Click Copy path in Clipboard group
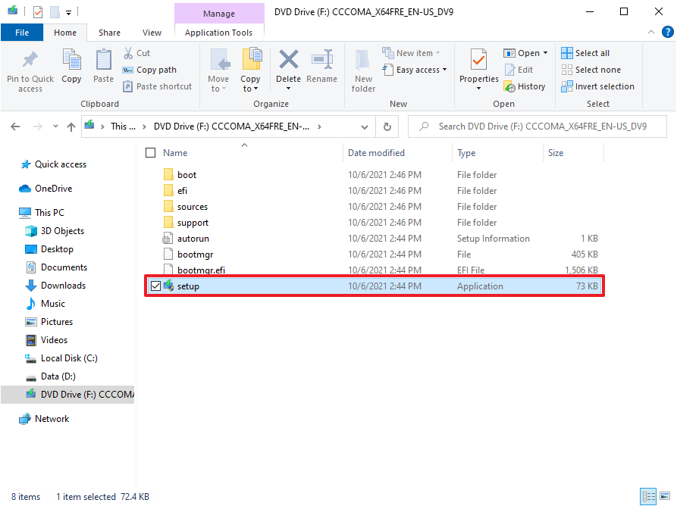Image resolution: width=677 pixels, height=506 pixels. [149, 70]
